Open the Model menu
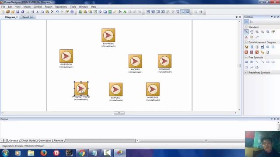The image size is (280, 157). tap(27, 7)
